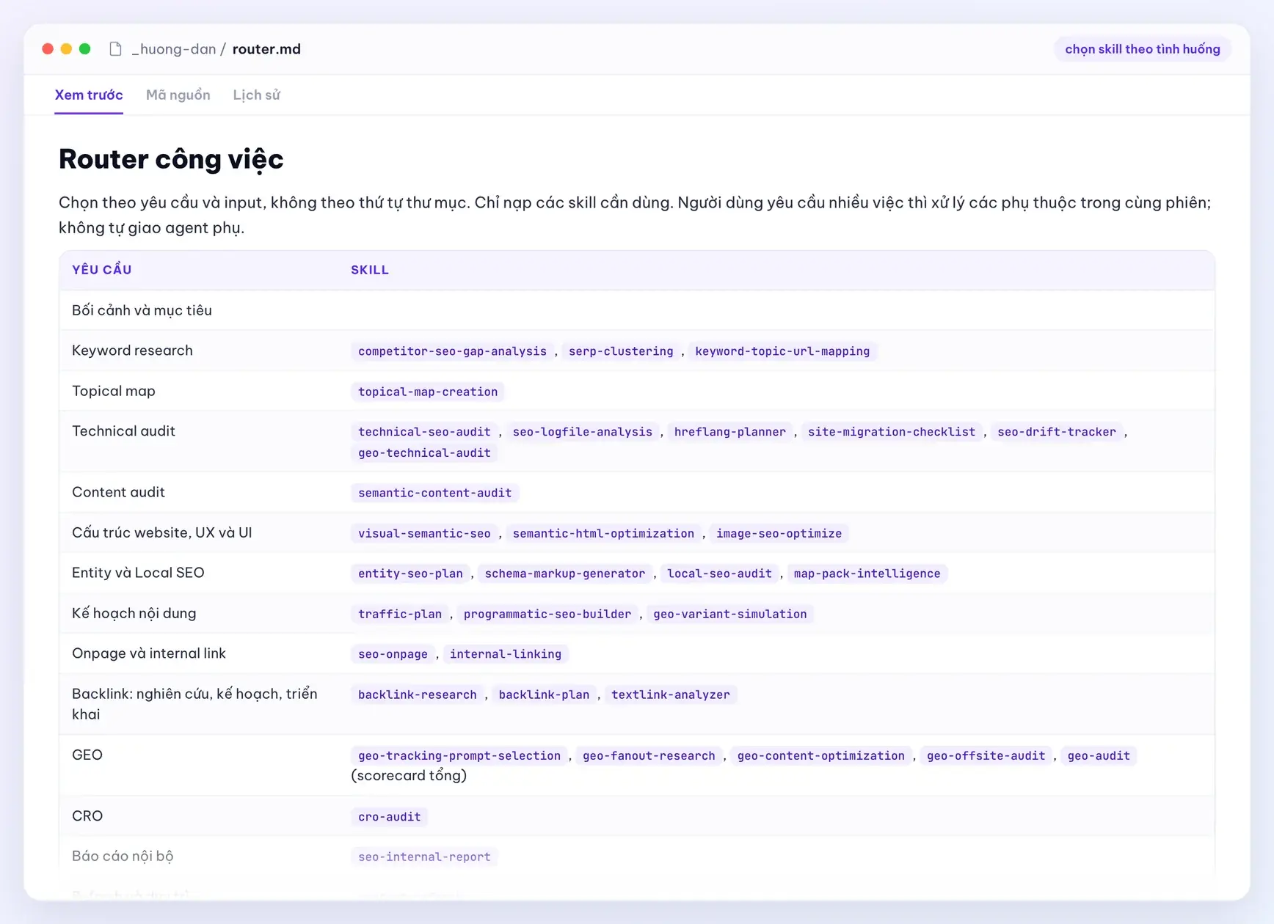Click the textlink-analyzer skill tag

(x=671, y=694)
